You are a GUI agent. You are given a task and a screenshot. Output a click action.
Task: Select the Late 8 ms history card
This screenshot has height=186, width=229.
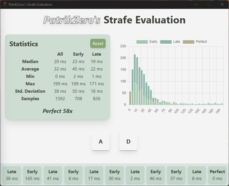[197, 175]
